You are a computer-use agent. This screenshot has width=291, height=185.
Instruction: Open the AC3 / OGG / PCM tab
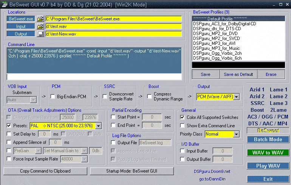[x=268, y=117]
